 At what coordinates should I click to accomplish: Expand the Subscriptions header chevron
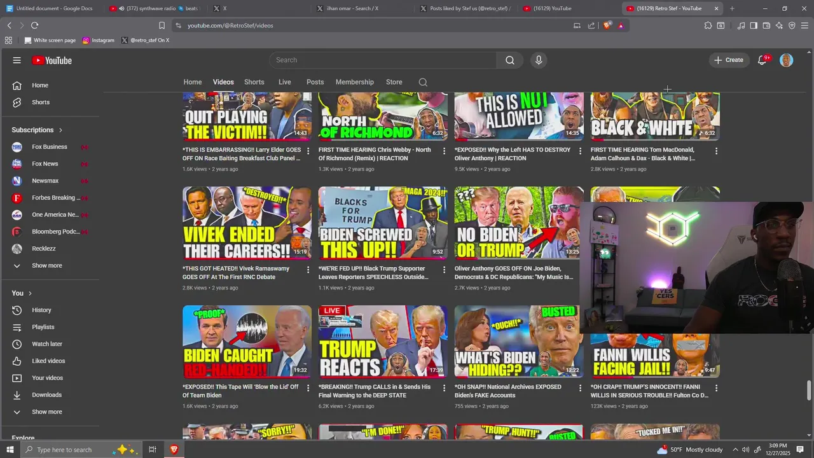coord(60,130)
